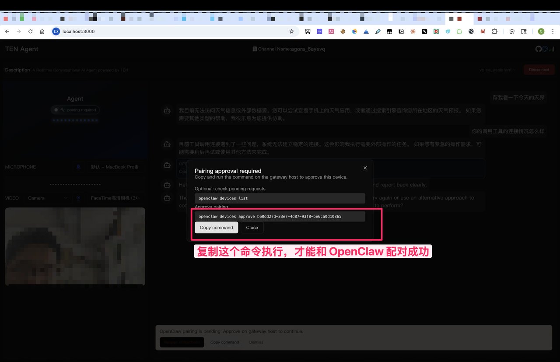Click the 'Pairing approval required' heading
Viewport: 560px width, 362px height.
[x=228, y=171]
